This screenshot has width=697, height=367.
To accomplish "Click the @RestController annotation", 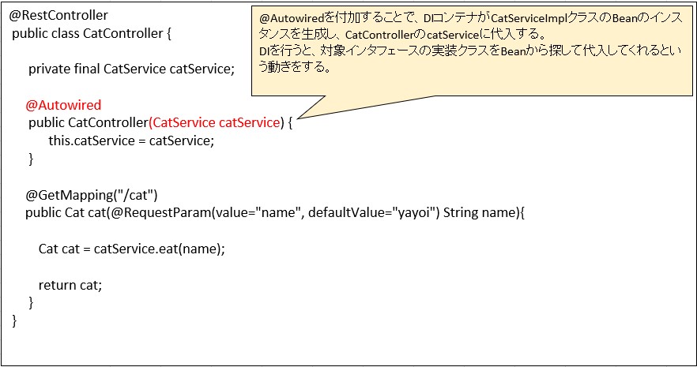I will point(58,15).
